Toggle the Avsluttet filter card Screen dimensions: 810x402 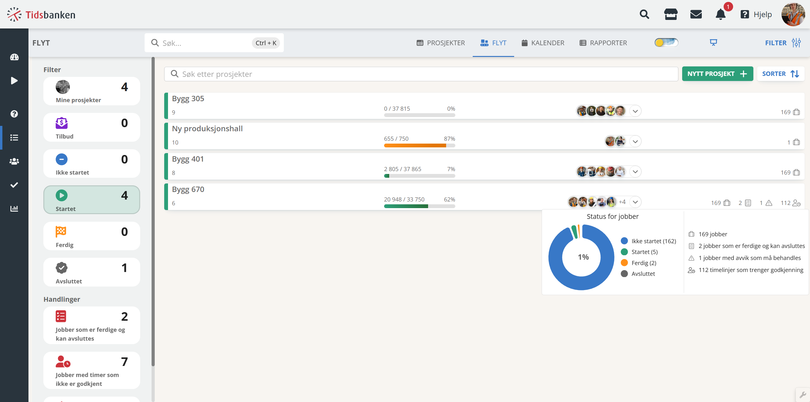tap(92, 272)
